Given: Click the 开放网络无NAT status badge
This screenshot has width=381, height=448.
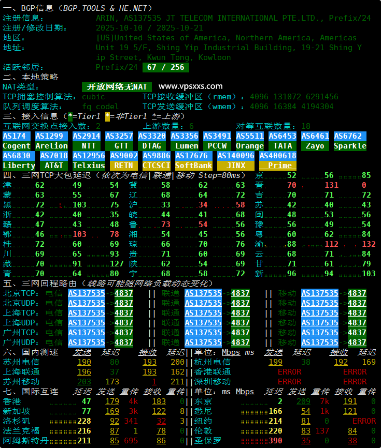Looking at the screenshot, I should pos(117,87).
